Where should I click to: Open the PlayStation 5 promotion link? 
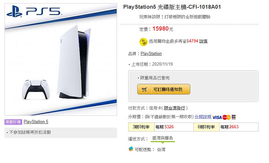[36, 122]
